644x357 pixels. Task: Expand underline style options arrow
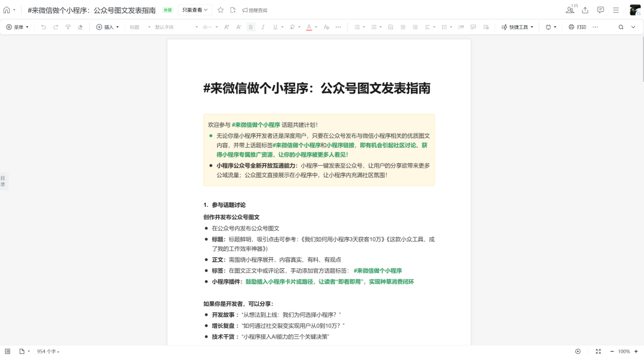283,27
